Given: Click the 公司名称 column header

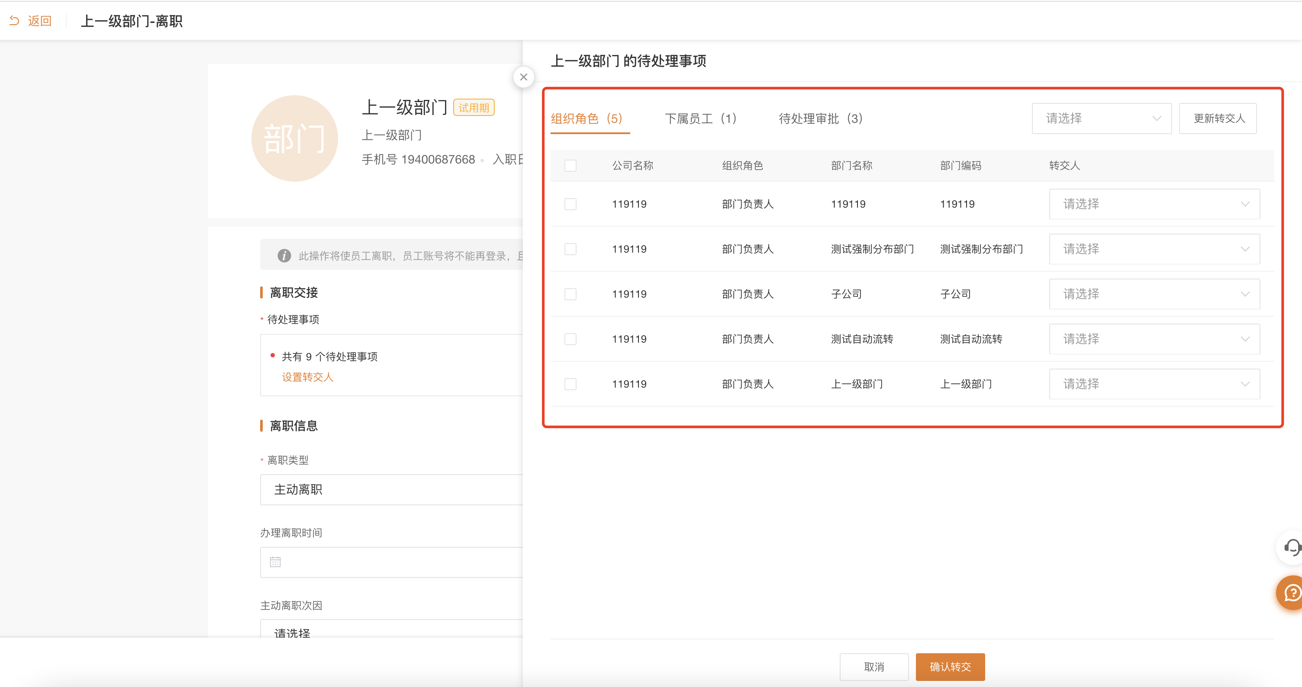Looking at the screenshot, I should 632,166.
